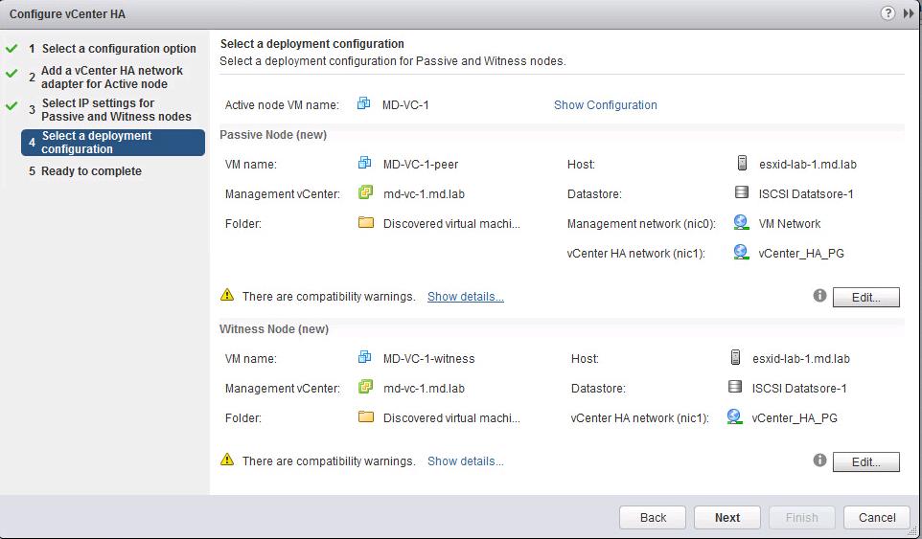
Task: Click Passive Node md-vc-1.md.lab vCenter text
Action: 424,193
